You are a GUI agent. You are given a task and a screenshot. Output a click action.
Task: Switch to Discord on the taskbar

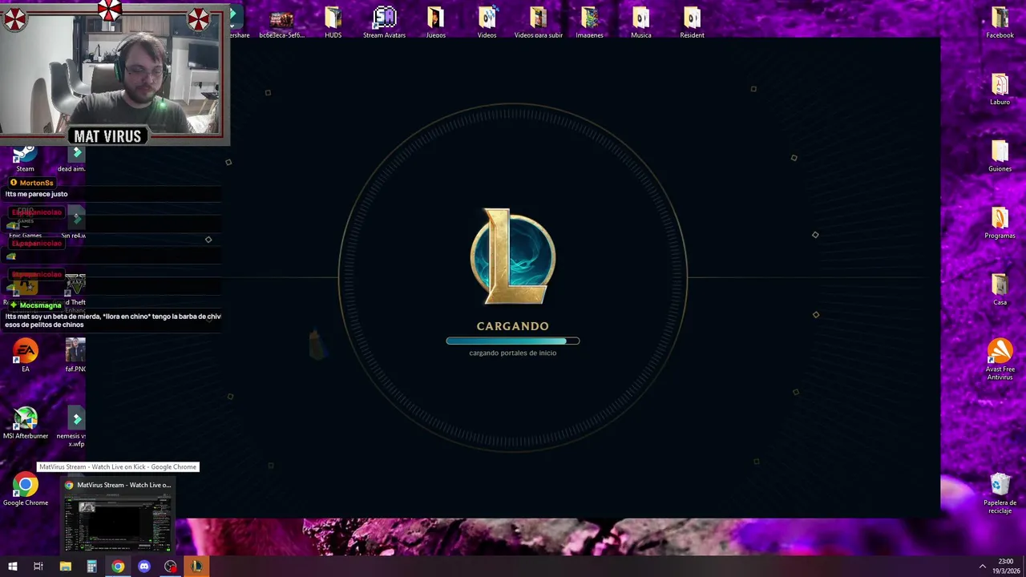click(144, 567)
